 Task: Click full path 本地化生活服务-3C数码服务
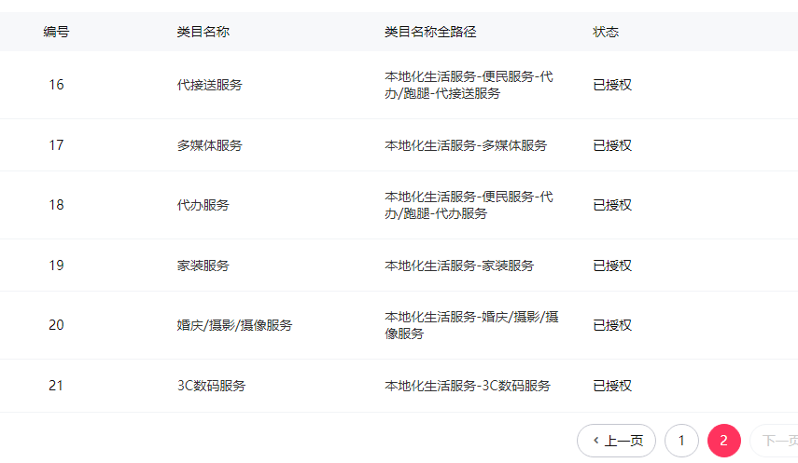pyautogui.click(x=468, y=386)
